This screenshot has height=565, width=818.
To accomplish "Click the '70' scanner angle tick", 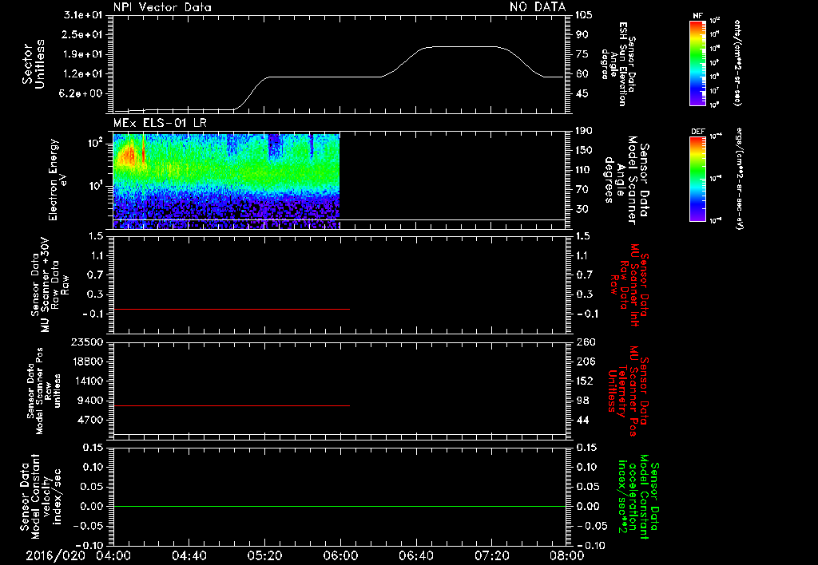I will coord(582,190).
